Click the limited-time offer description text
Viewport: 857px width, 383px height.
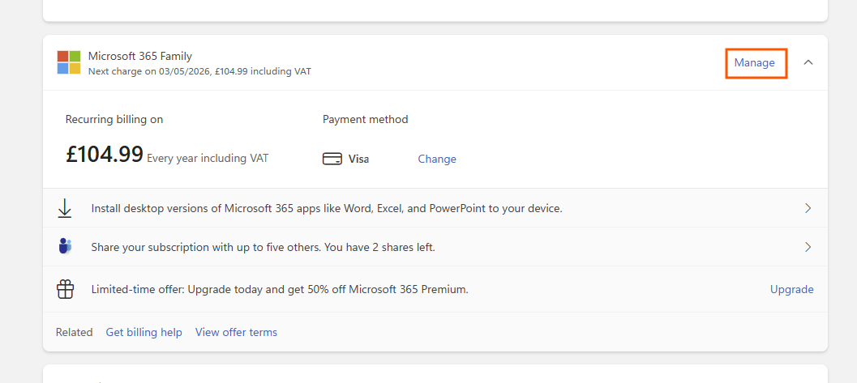(280, 289)
